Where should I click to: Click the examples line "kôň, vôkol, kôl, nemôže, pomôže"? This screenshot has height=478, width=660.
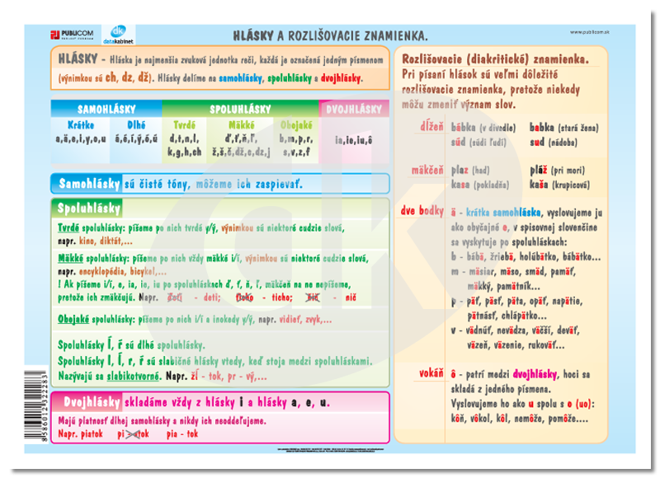tap(520, 419)
